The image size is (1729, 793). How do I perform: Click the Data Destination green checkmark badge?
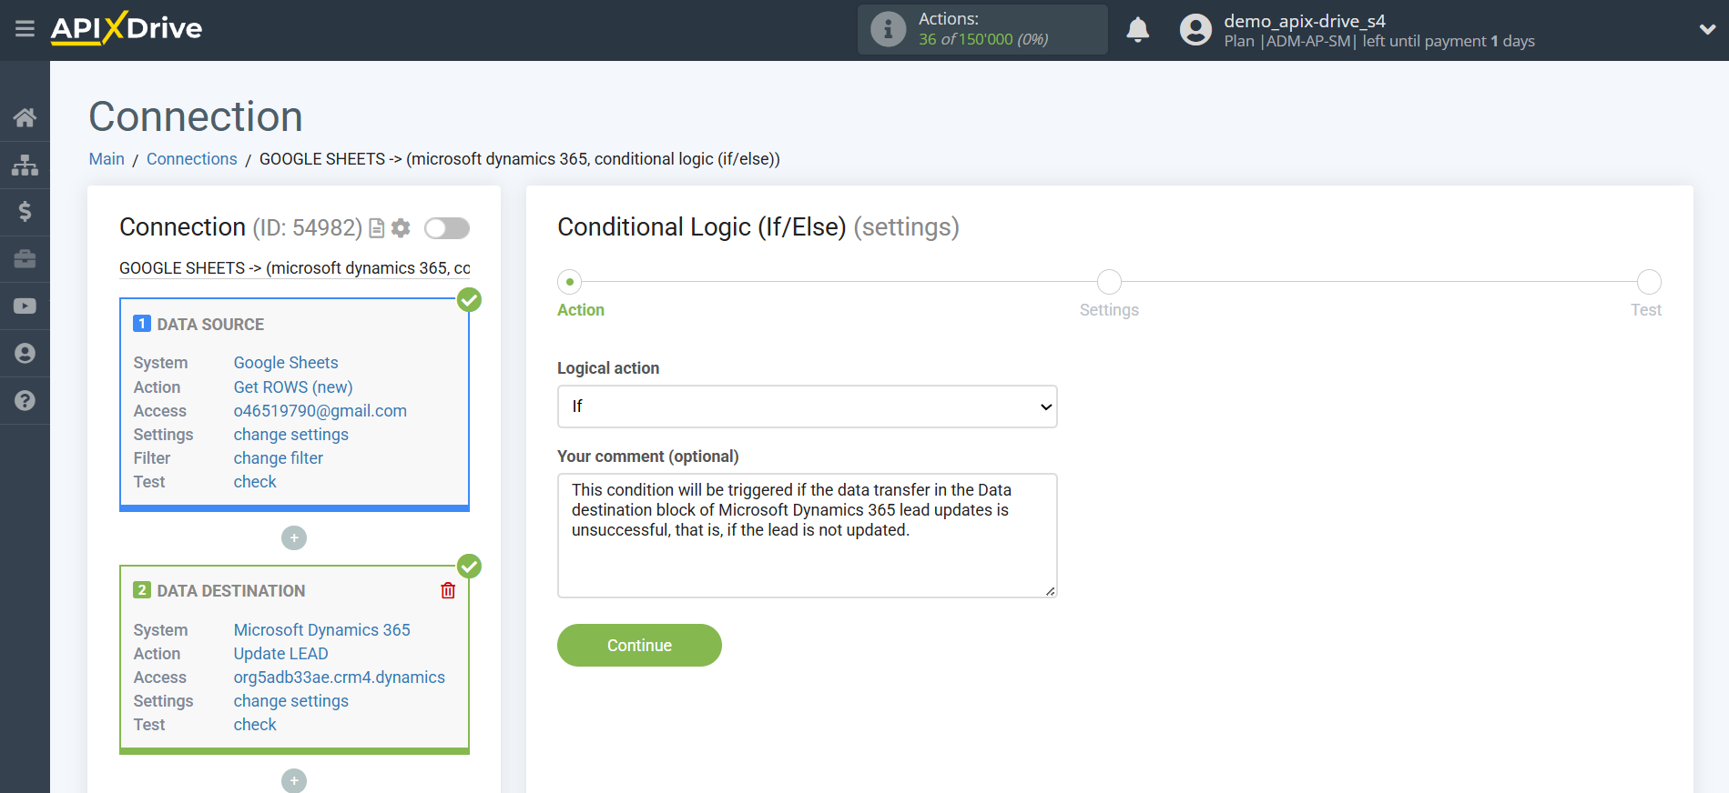(x=469, y=566)
